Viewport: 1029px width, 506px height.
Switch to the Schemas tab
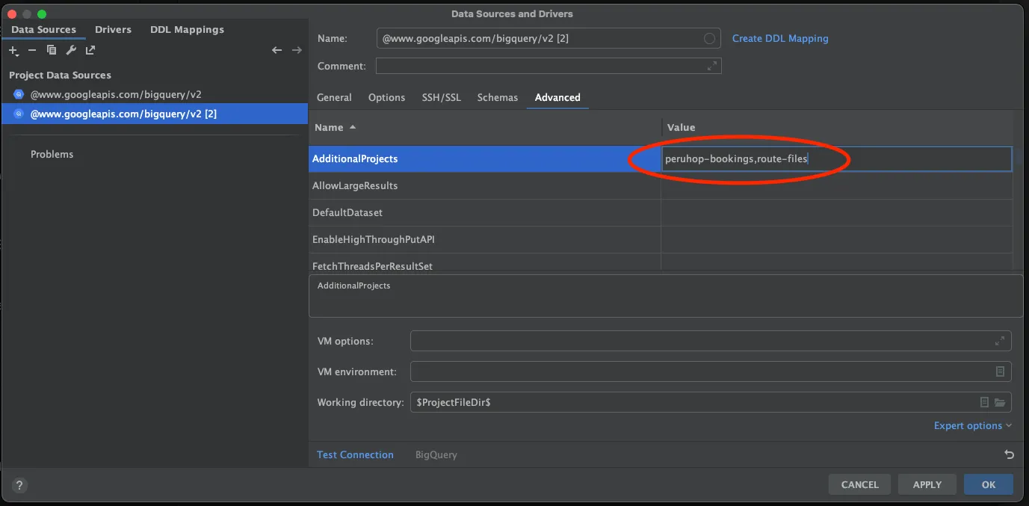pos(498,97)
